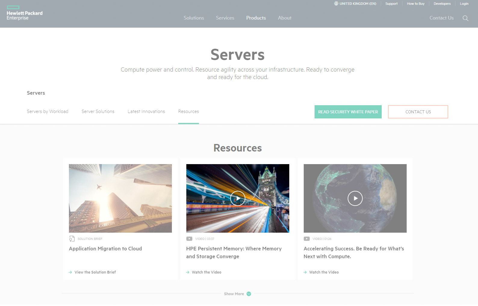This screenshot has width=478, height=306.
Task: Expand the Show More resources chevron
Action: (249, 294)
